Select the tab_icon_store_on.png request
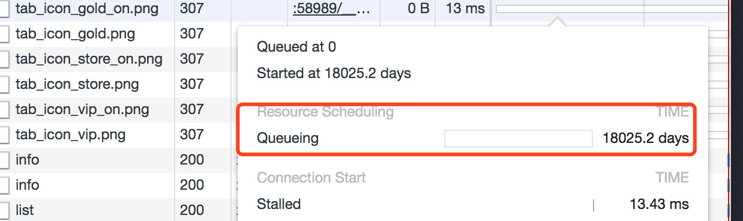This screenshot has height=221, width=743. click(89, 59)
